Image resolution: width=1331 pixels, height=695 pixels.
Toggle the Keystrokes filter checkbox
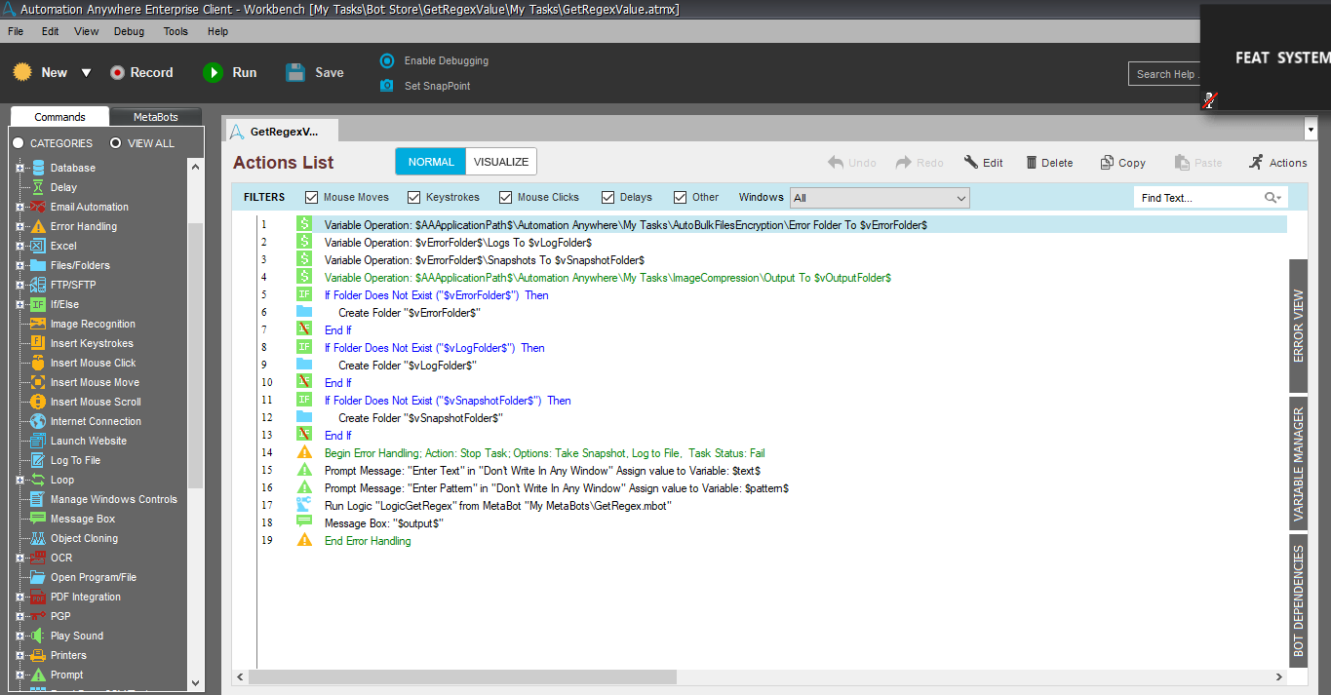coord(414,197)
